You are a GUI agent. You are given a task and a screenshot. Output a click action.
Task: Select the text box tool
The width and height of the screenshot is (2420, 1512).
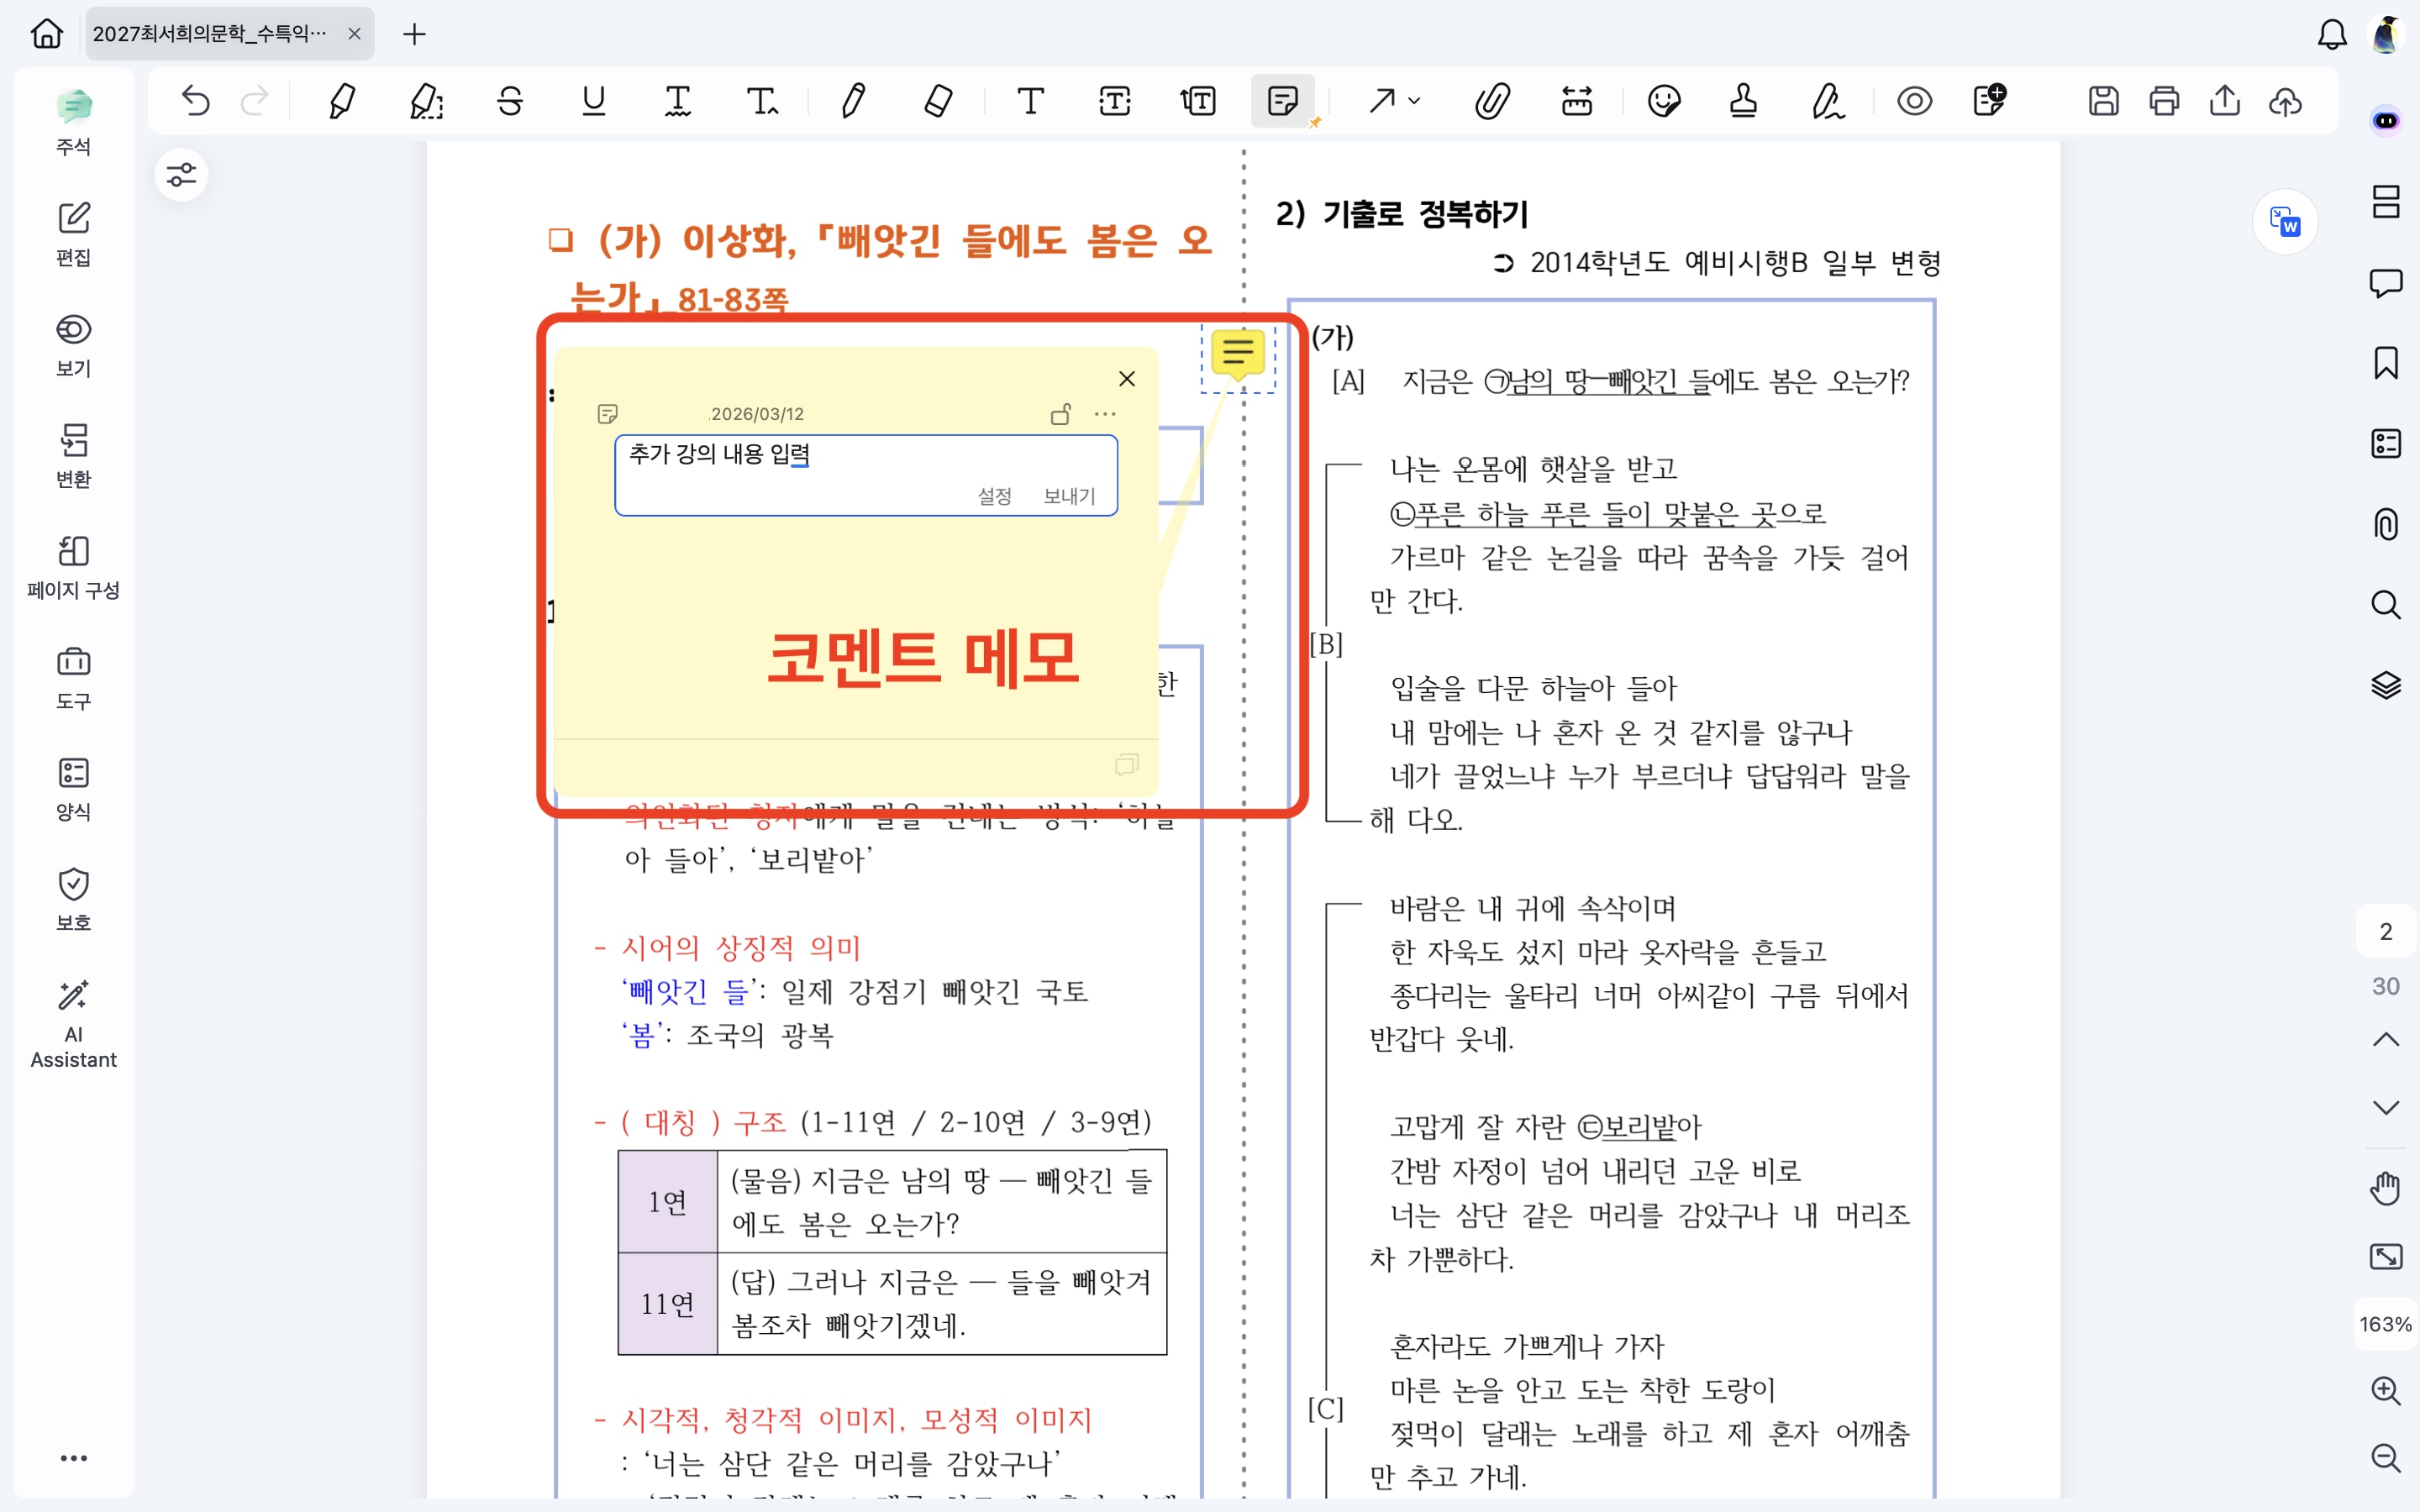(1114, 101)
